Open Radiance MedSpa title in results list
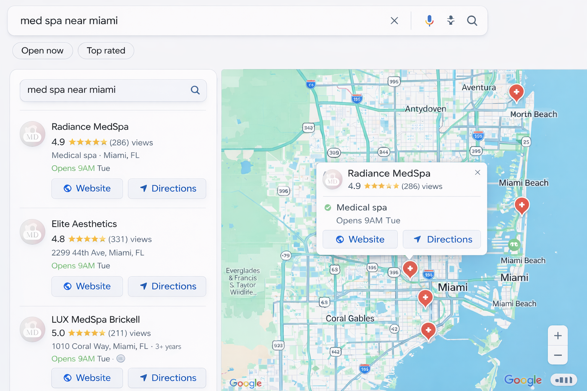 coord(90,127)
